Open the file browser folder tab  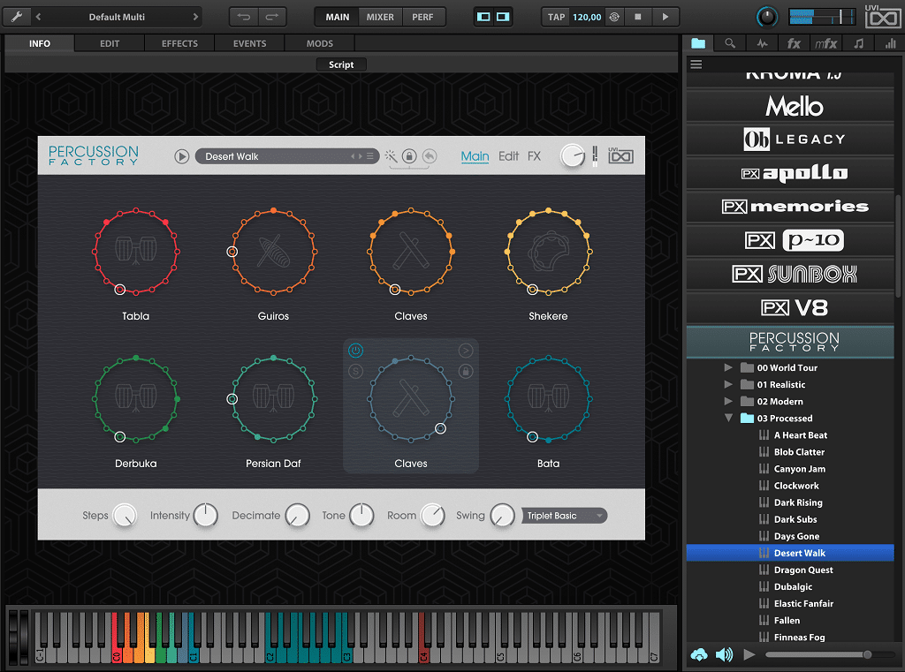click(x=698, y=43)
